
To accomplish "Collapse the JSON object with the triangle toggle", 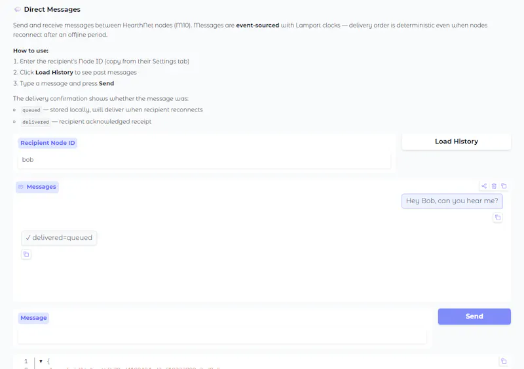I will (x=41, y=361).
